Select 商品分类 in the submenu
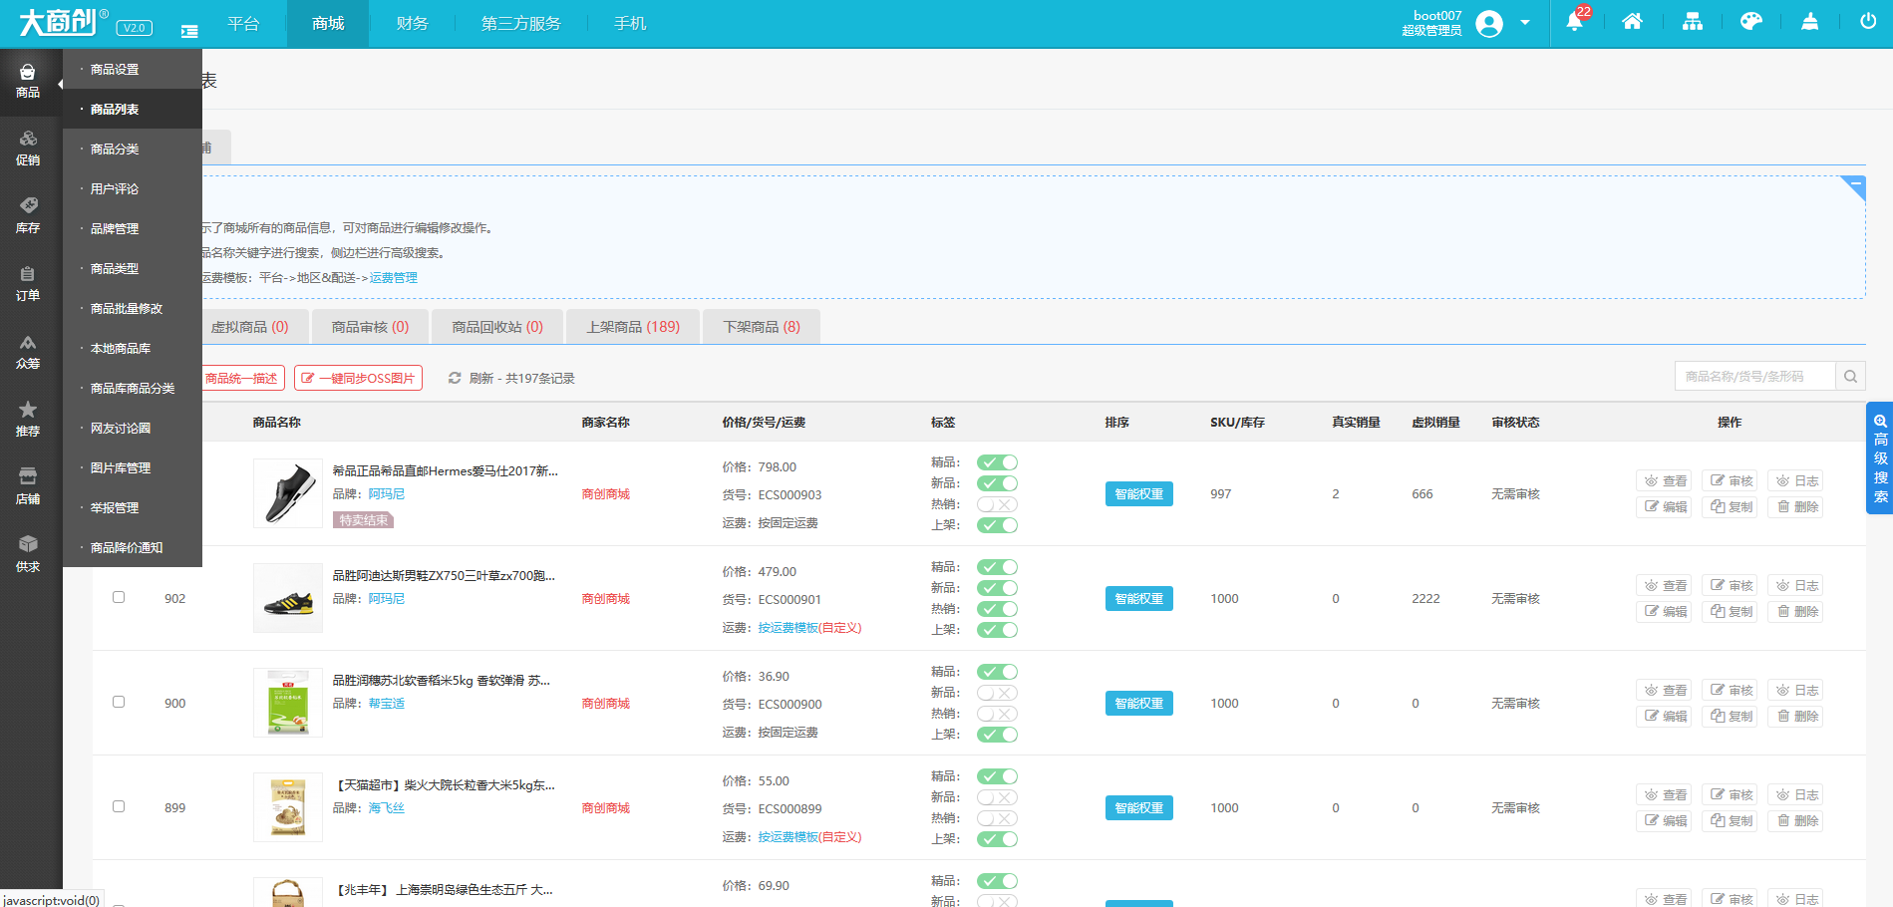The width and height of the screenshot is (1893, 907). click(x=115, y=149)
